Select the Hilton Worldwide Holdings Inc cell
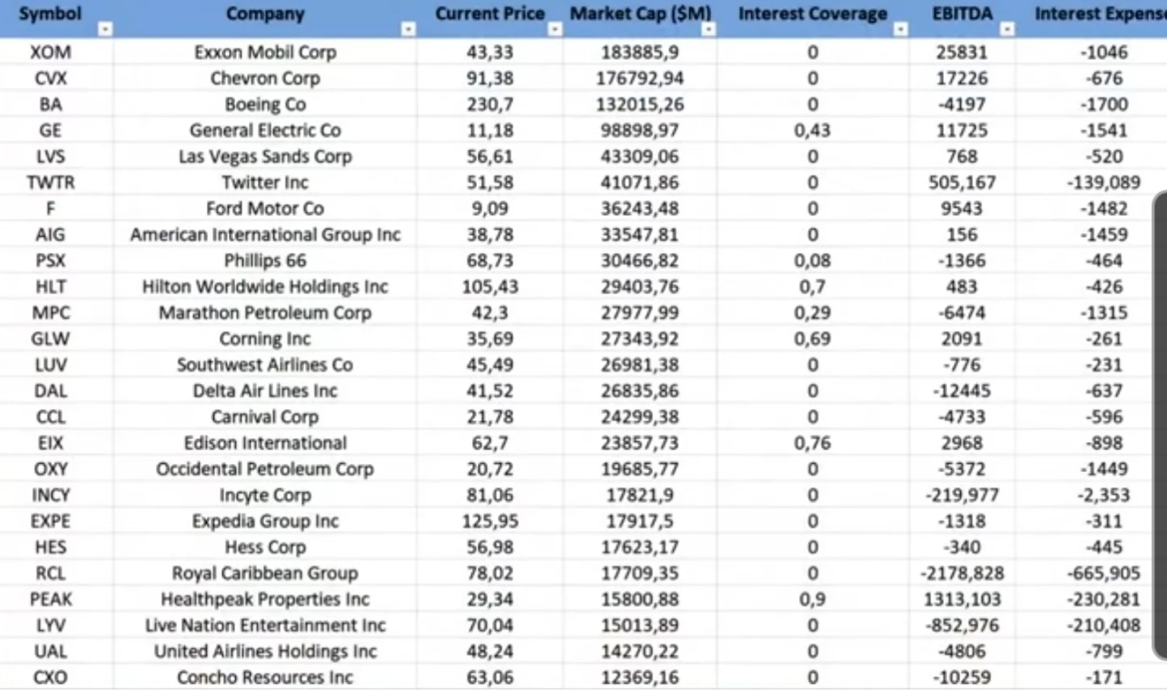Screen dimensions: 1167x691 pyautogui.click(x=265, y=287)
